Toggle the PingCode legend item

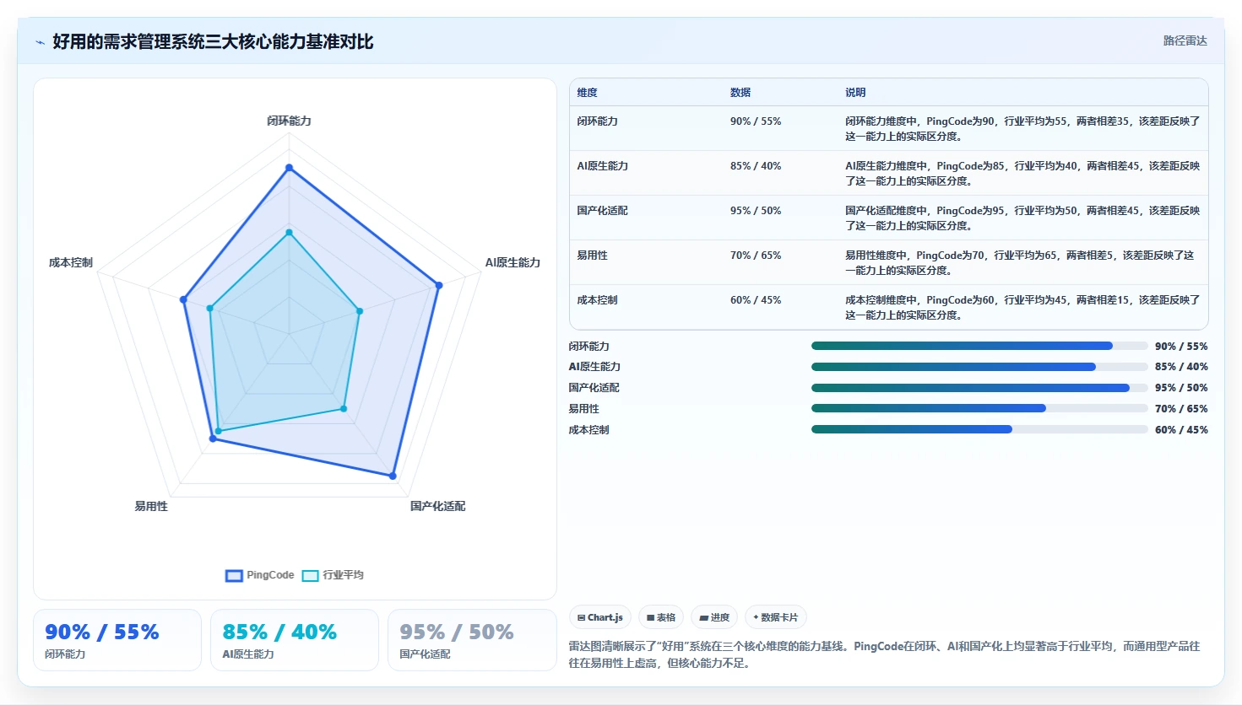[x=260, y=575]
